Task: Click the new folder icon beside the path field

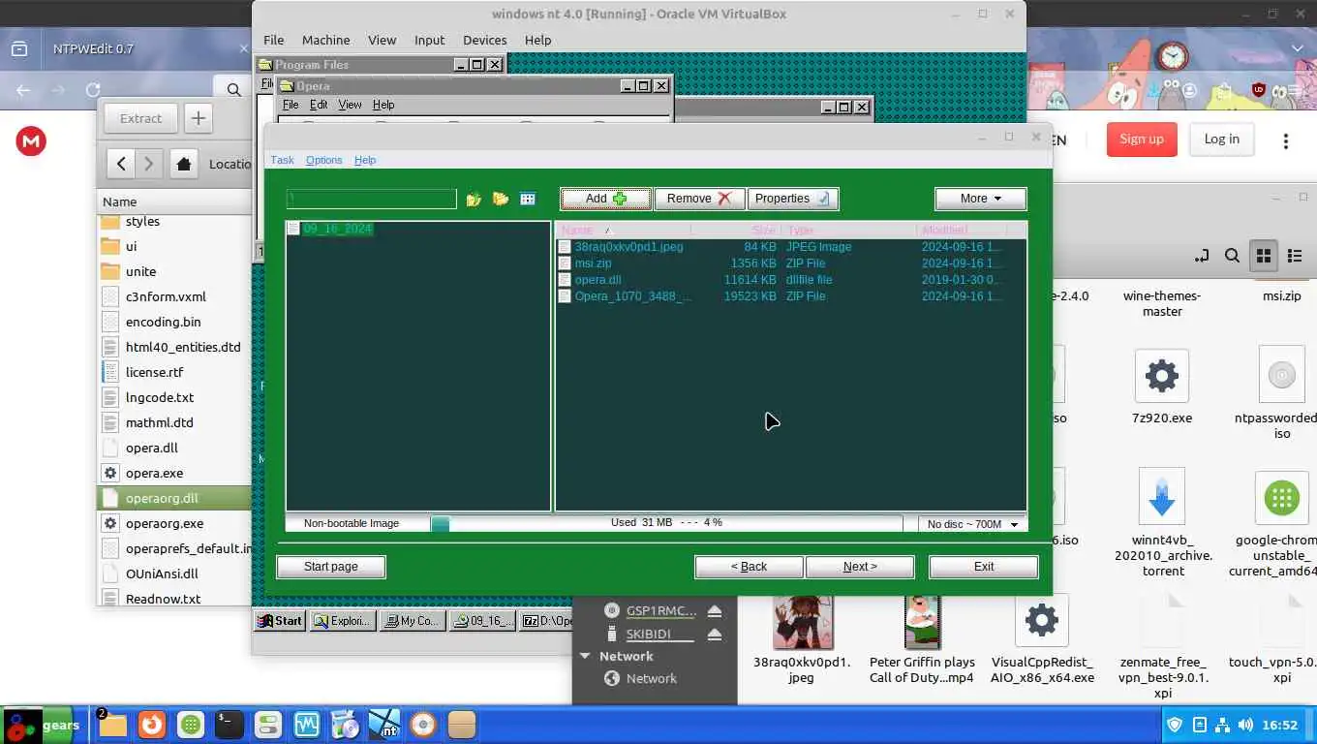Action: pyautogui.click(x=501, y=199)
